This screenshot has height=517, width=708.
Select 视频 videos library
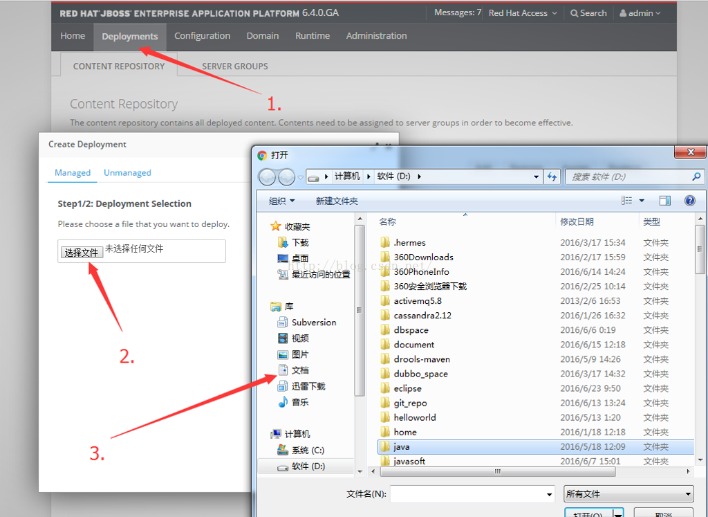pyautogui.click(x=293, y=338)
